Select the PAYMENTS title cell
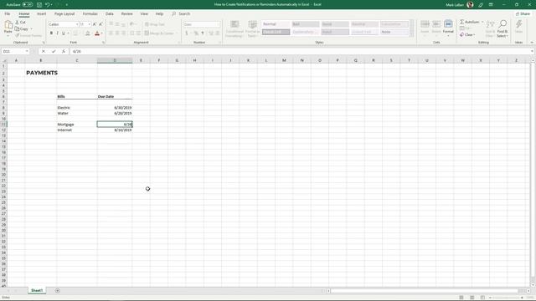 pos(42,73)
